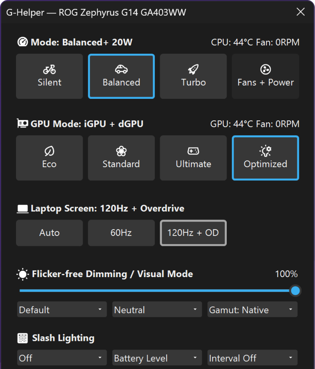315x369 pixels.
Task: Expand the Slash Lighting Off dropdown
Action: (62, 358)
